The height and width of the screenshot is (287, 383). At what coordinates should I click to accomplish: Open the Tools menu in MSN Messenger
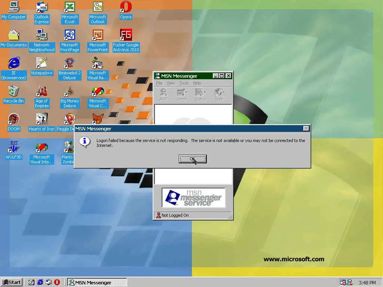pos(184,83)
